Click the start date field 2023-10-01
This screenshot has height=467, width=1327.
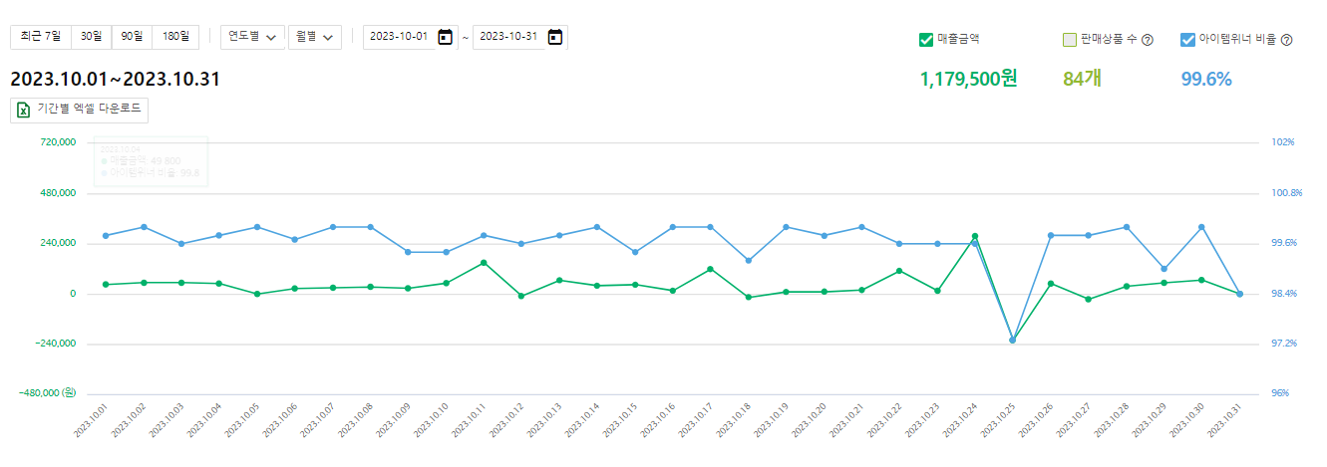coord(399,37)
